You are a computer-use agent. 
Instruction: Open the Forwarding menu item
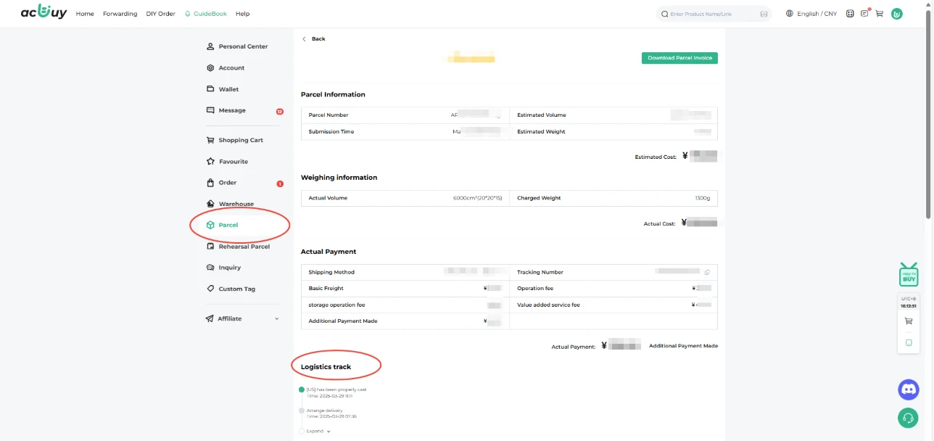[x=120, y=14]
